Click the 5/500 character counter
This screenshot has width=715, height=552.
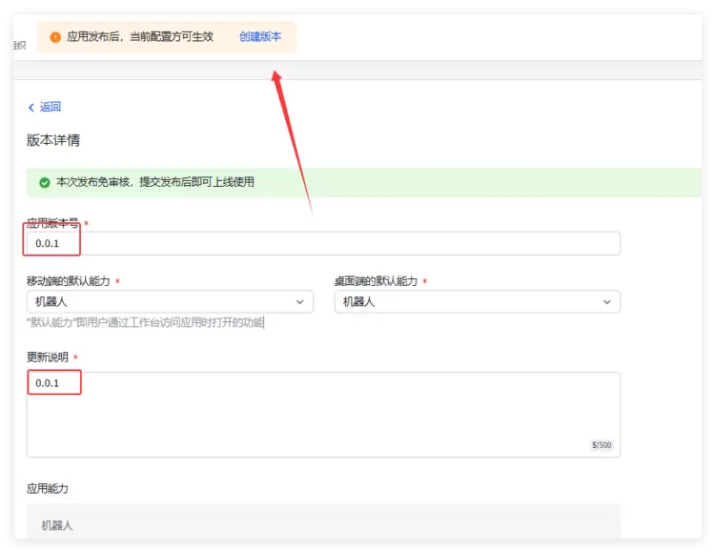[602, 445]
